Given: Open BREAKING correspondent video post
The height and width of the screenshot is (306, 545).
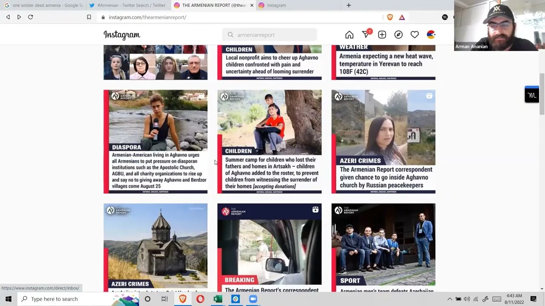Looking at the screenshot, I should click(270, 247).
